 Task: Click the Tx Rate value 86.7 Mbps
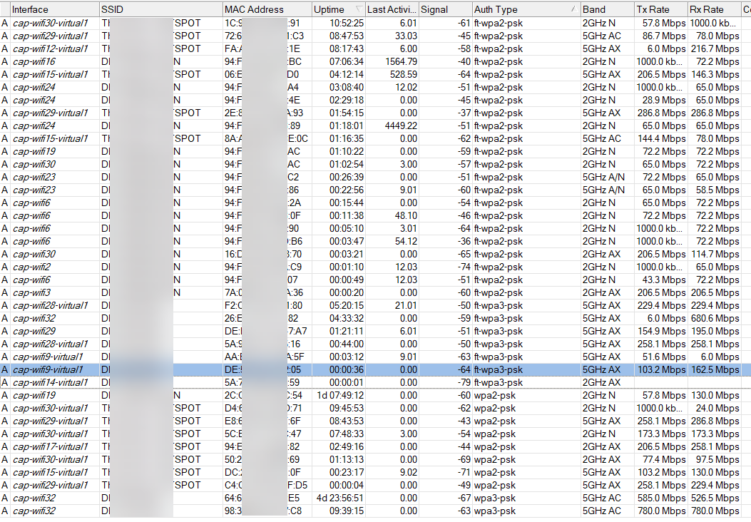point(664,36)
